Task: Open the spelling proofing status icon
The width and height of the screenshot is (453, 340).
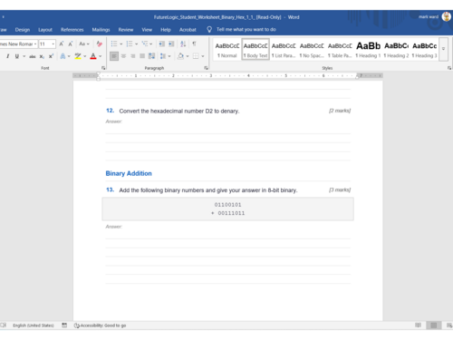Action: tap(4, 325)
